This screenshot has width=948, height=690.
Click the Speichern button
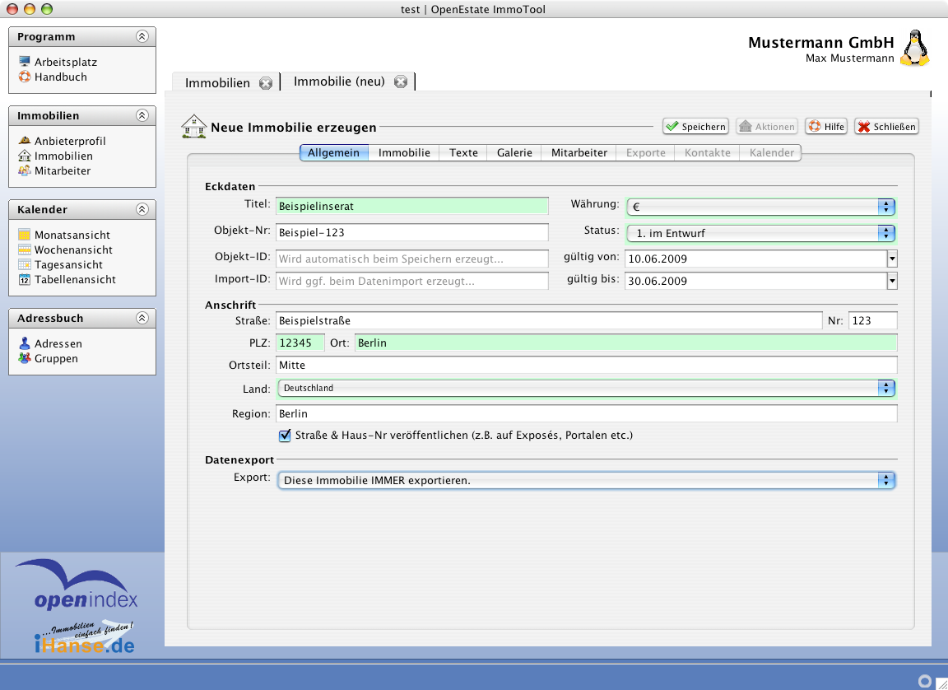[x=695, y=126]
